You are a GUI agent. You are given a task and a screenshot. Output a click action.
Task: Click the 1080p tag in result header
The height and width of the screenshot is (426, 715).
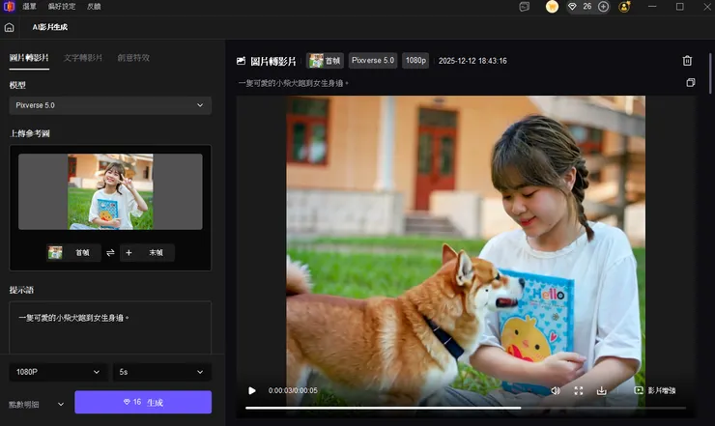click(x=415, y=61)
